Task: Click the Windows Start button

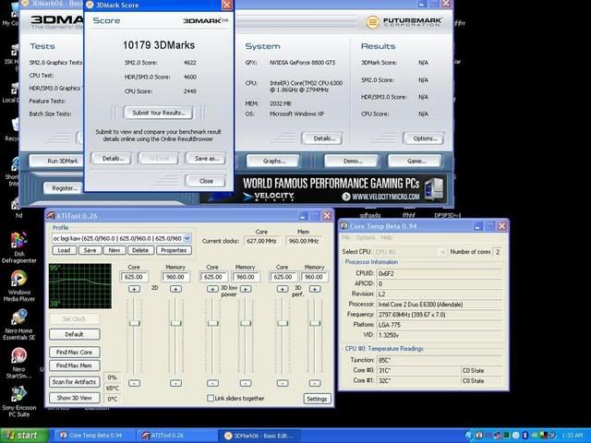Action: (x=22, y=435)
